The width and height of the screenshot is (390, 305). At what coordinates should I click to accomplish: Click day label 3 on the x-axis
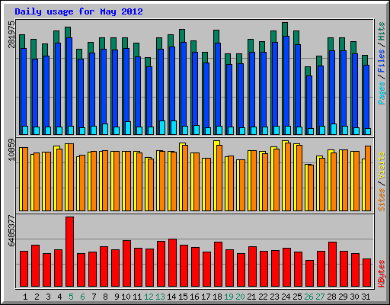click(48, 297)
